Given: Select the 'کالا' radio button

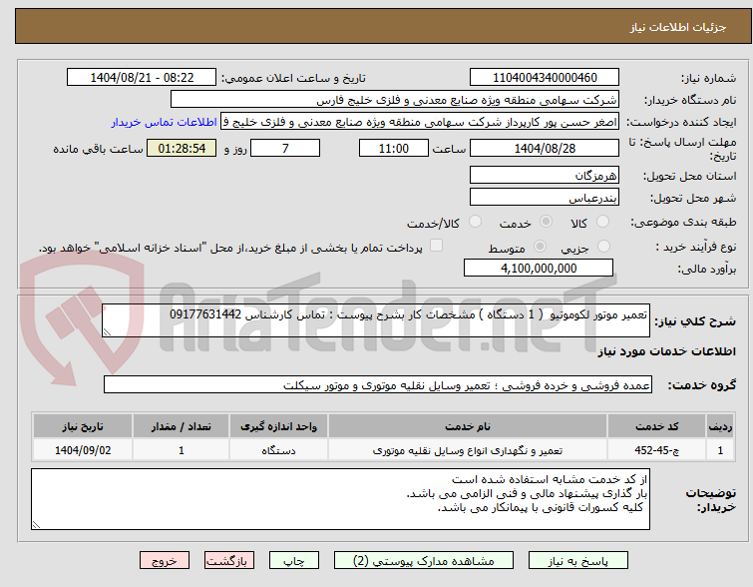Looking at the screenshot, I should 602,222.
